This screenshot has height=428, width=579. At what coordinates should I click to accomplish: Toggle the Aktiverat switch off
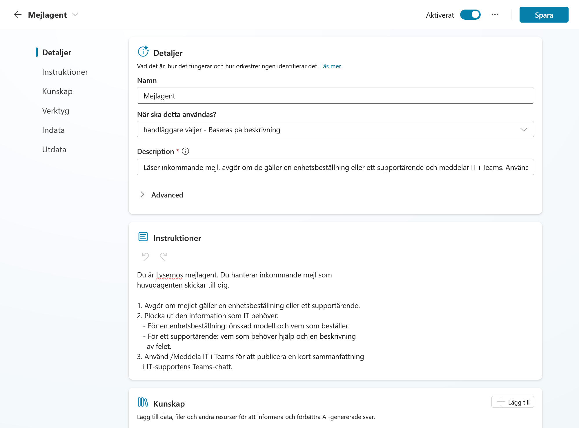(x=470, y=15)
